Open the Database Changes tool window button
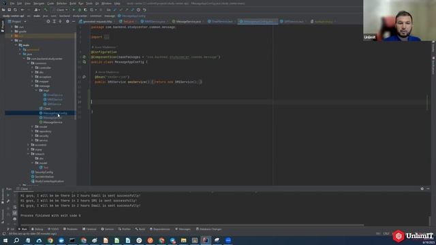This screenshot has height=245, width=436. tap(208, 229)
